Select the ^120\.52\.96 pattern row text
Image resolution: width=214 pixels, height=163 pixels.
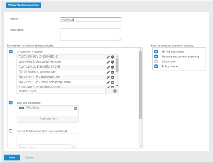39,56
